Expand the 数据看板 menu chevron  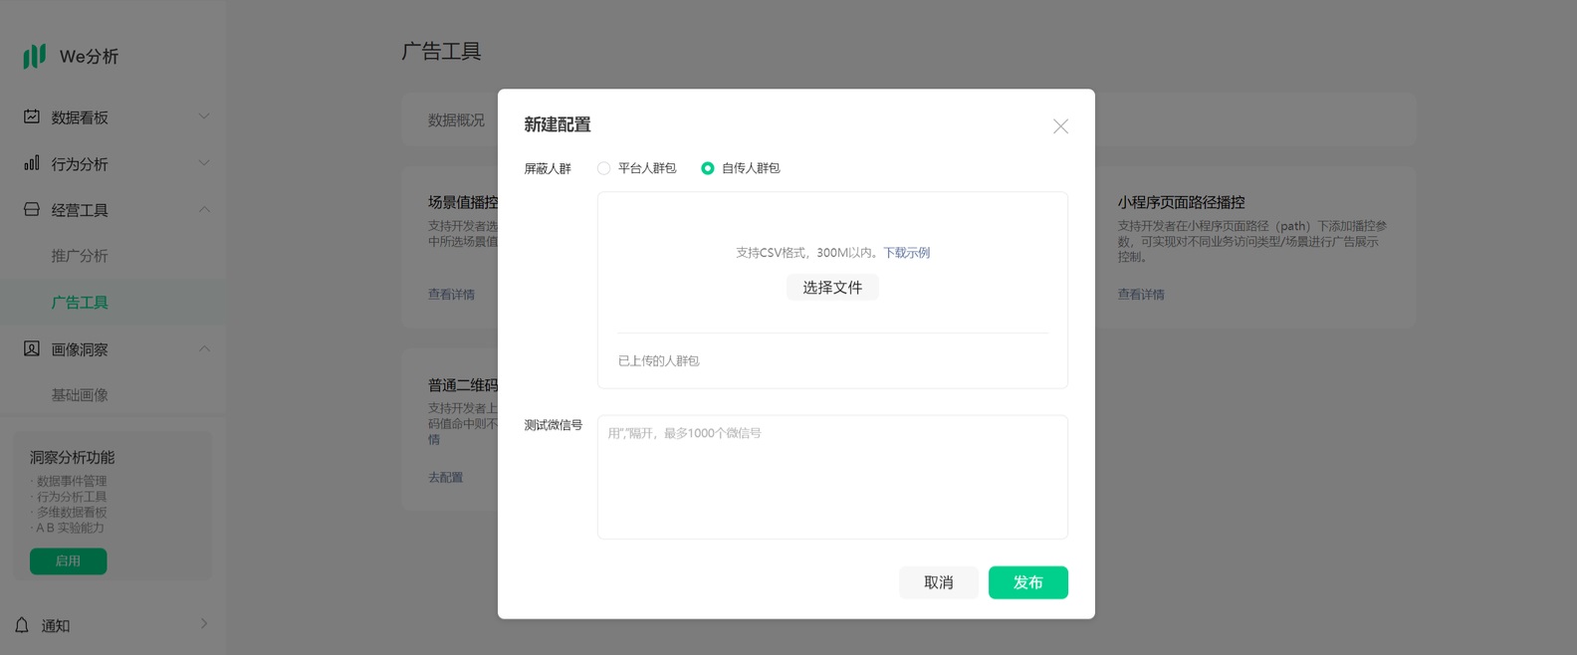(x=204, y=116)
